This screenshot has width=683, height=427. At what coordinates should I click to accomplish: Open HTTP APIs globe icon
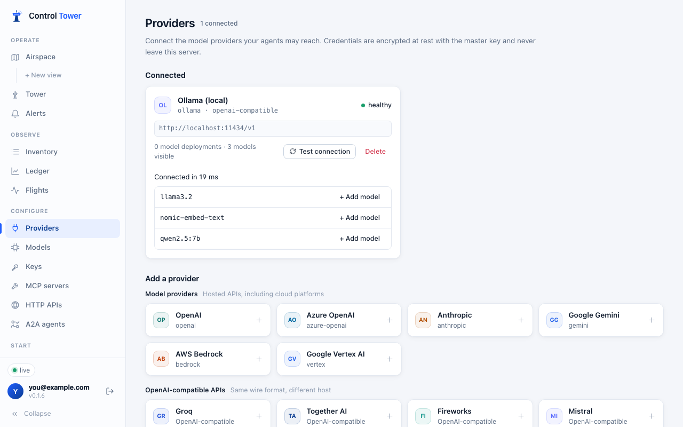(x=15, y=305)
